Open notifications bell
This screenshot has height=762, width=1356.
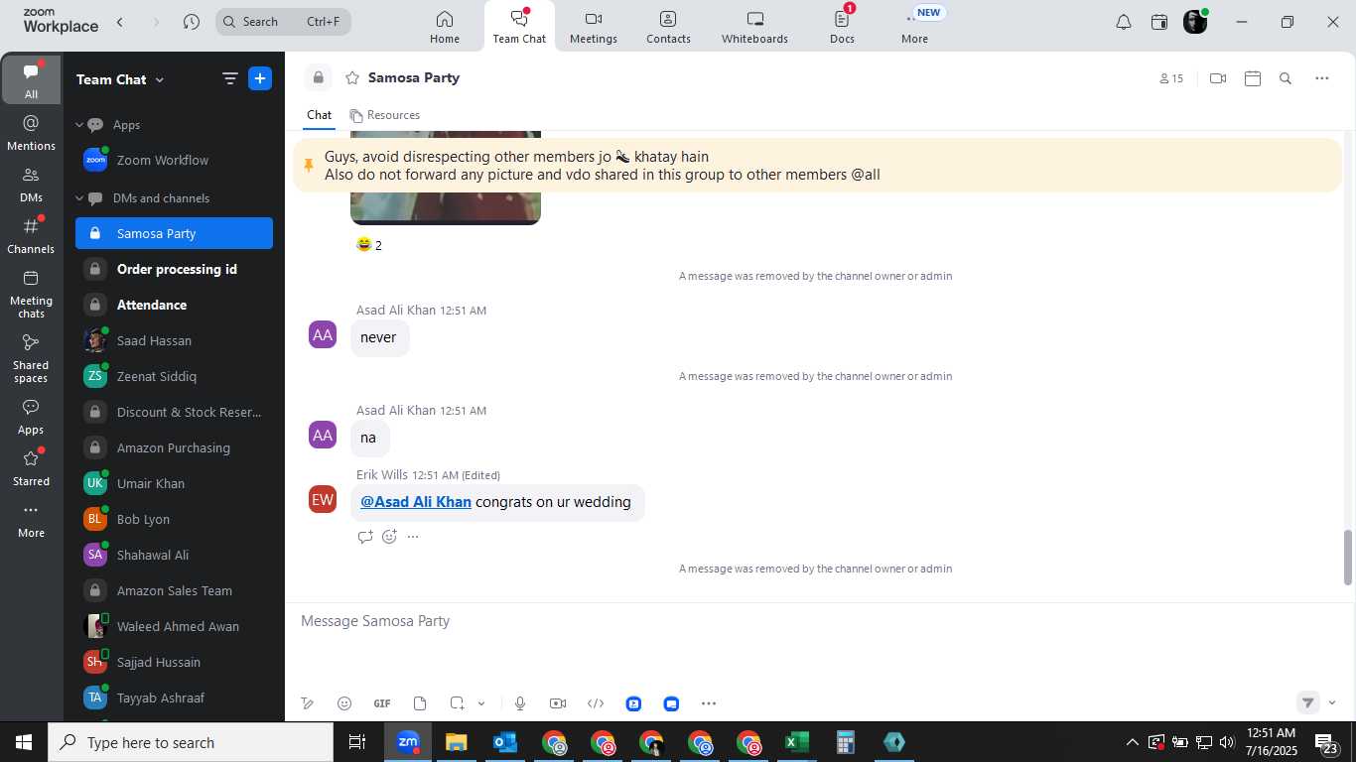(1124, 22)
